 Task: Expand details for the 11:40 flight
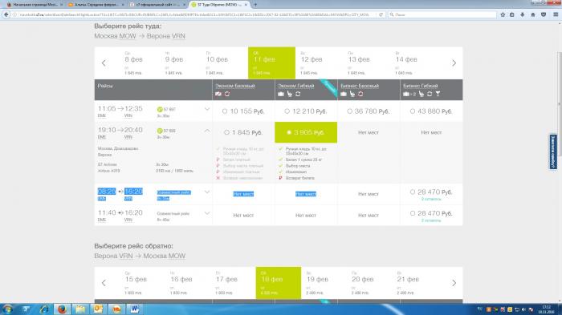click(x=207, y=213)
